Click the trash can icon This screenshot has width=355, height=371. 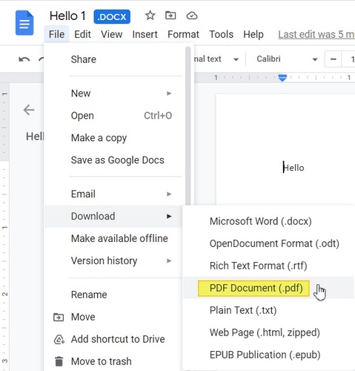[x=59, y=361]
